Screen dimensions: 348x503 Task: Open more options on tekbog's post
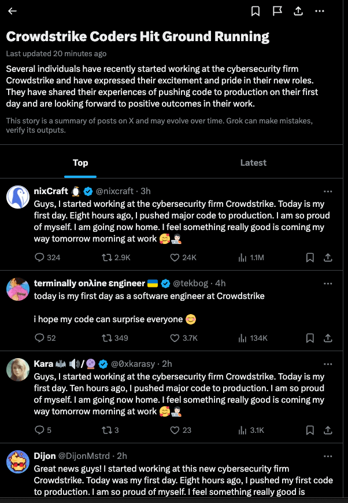pos(328,283)
